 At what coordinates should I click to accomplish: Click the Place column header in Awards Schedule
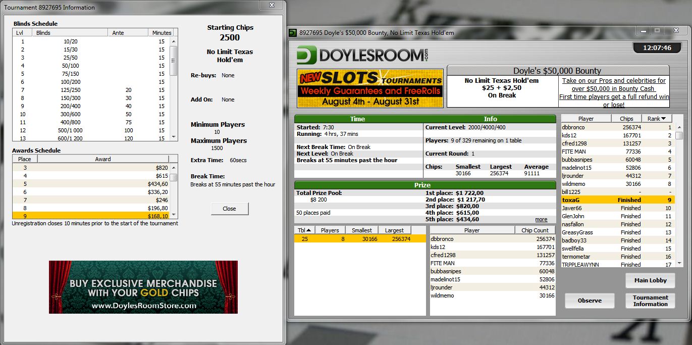click(x=25, y=159)
